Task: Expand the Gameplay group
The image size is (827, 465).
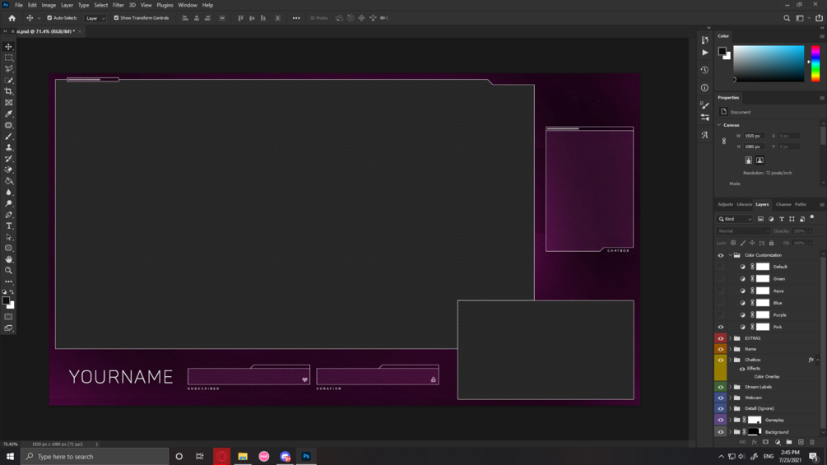Action: [731, 421]
